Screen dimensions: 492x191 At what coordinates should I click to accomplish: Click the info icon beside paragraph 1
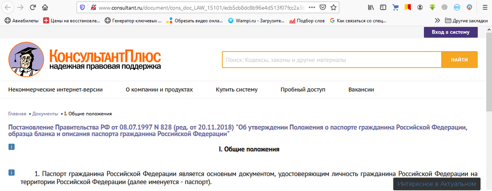click(11, 172)
